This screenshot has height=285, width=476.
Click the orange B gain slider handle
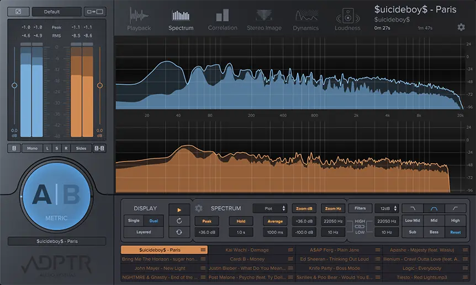point(99,85)
